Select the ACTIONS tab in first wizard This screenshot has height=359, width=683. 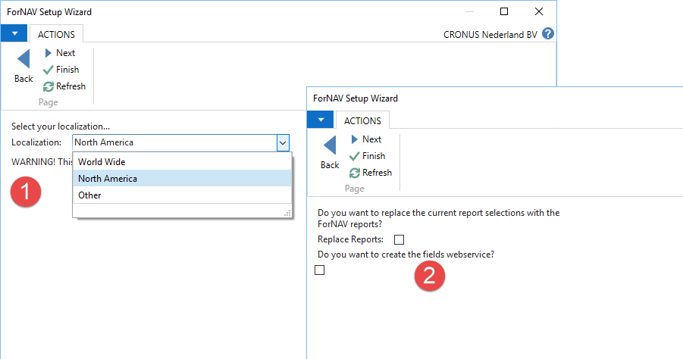[56, 34]
